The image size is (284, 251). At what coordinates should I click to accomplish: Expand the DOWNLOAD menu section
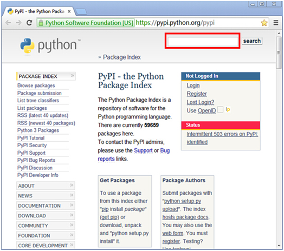point(46,215)
